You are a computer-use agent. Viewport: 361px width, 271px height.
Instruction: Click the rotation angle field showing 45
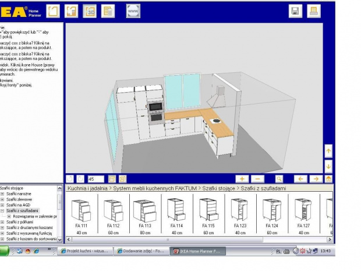(96, 179)
